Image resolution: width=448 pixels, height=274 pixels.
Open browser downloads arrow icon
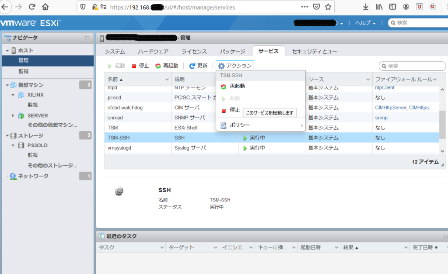coord(366,7)
